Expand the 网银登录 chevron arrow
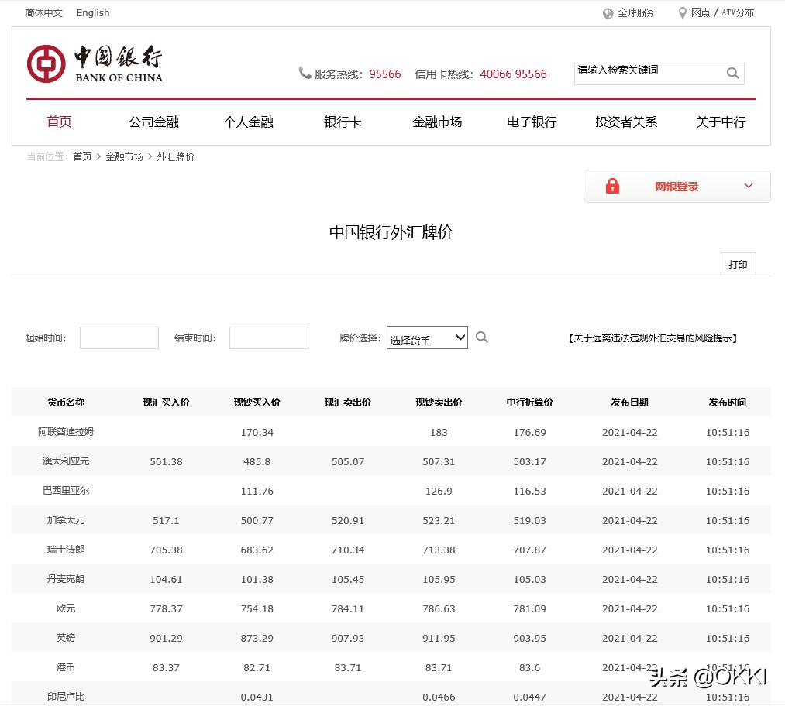The image size is (785, 706). click(748, 186)
